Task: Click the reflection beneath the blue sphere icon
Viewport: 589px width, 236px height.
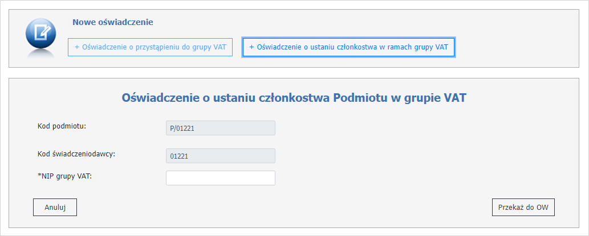Action: (x=41, y=55)
